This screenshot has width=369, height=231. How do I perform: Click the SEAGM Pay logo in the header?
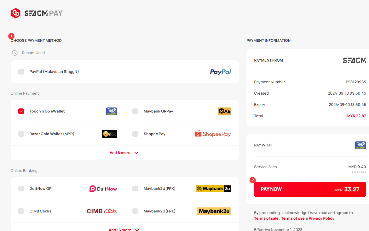tap(37, 13)
